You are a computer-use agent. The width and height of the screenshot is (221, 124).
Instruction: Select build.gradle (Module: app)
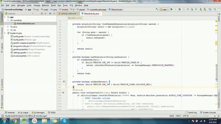point(23,40)
